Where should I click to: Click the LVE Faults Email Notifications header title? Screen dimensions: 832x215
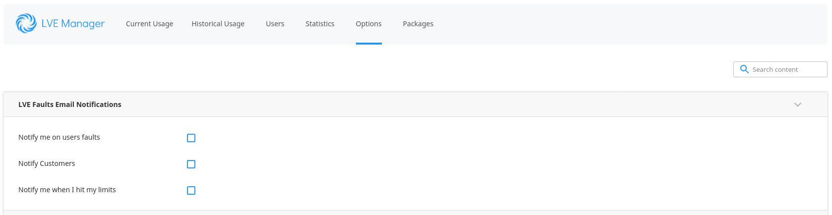[x=70, y=105]
